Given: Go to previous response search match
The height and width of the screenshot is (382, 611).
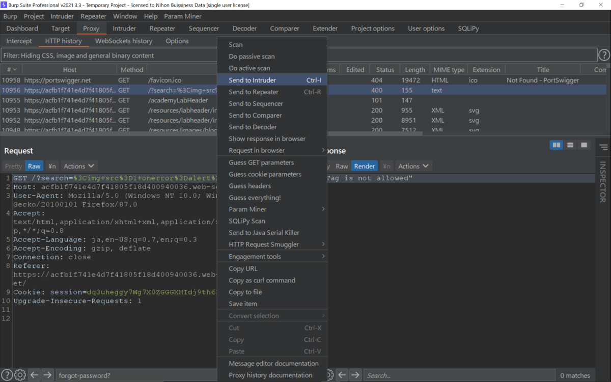Looking at the screenshot, I should pos(342,375).
